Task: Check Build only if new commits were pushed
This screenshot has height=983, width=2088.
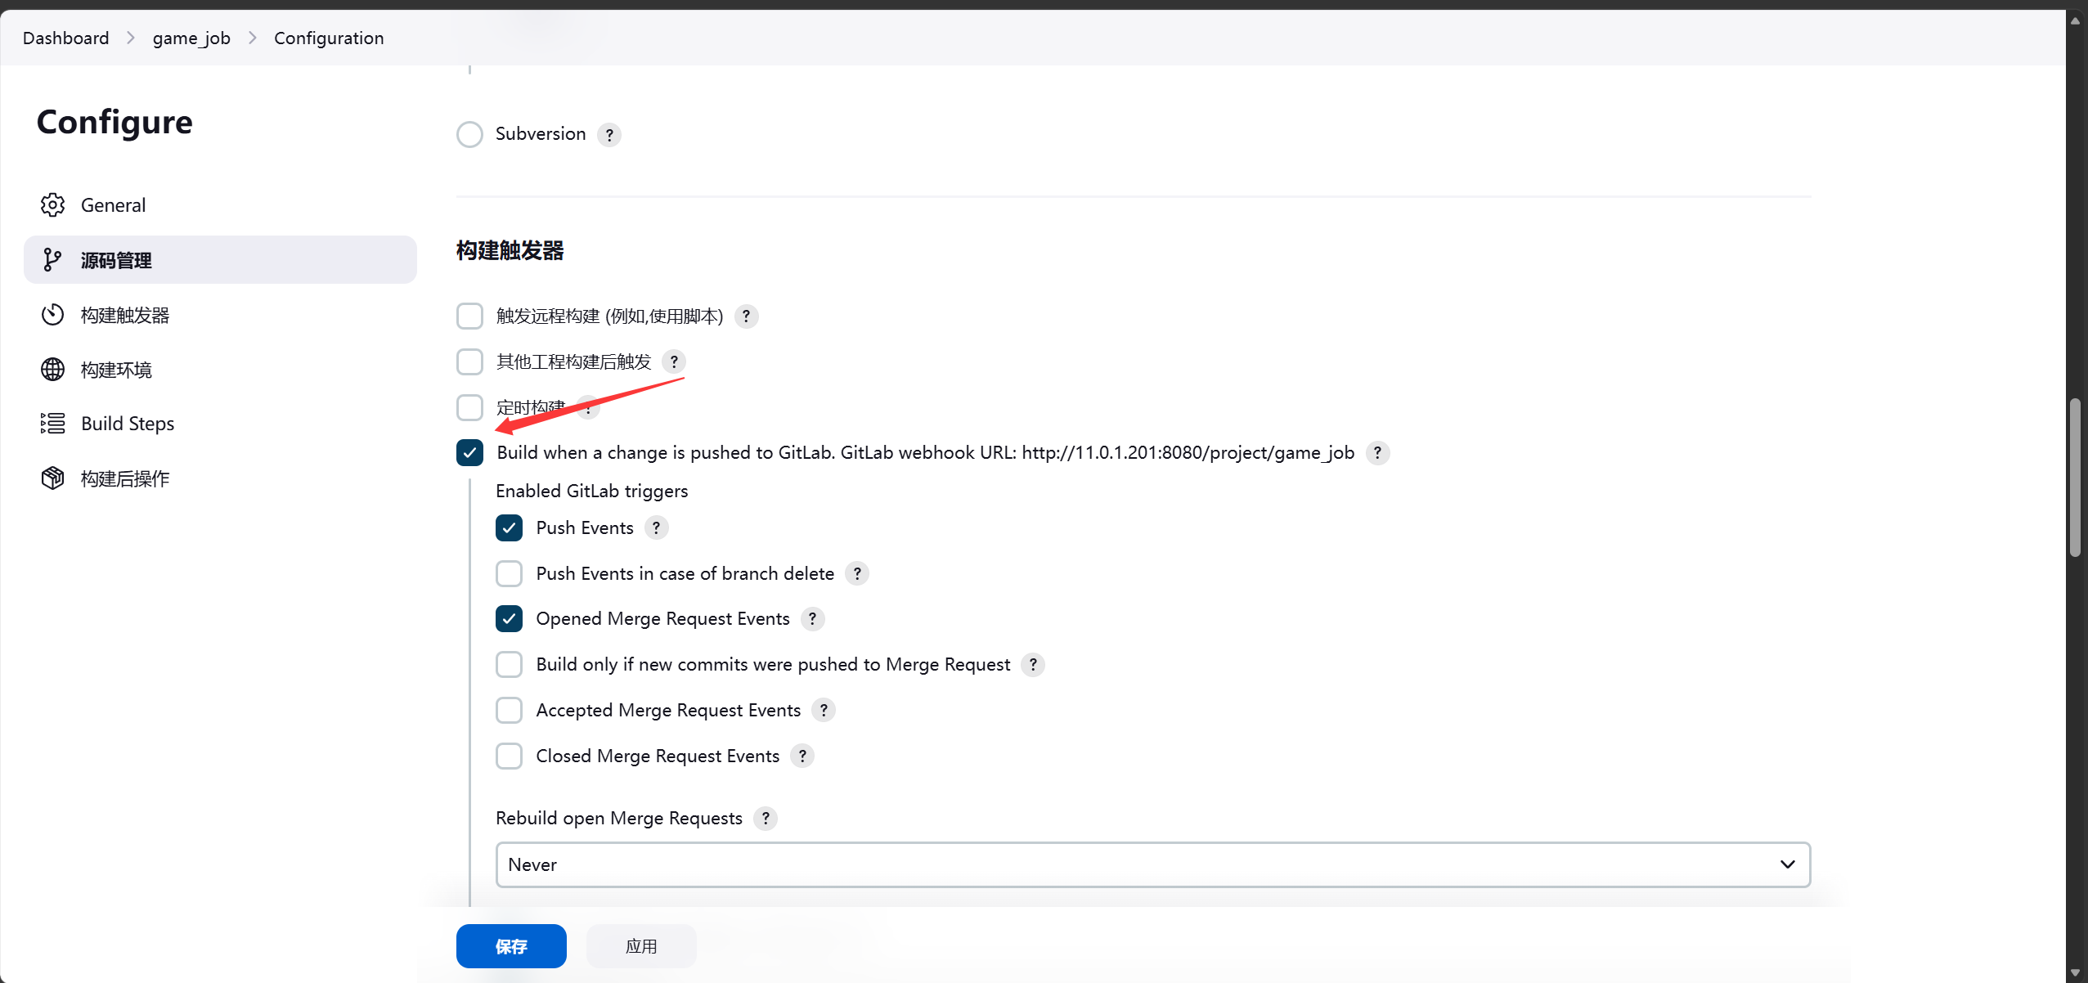Action: pyautogui.click(x=509, y=665)
